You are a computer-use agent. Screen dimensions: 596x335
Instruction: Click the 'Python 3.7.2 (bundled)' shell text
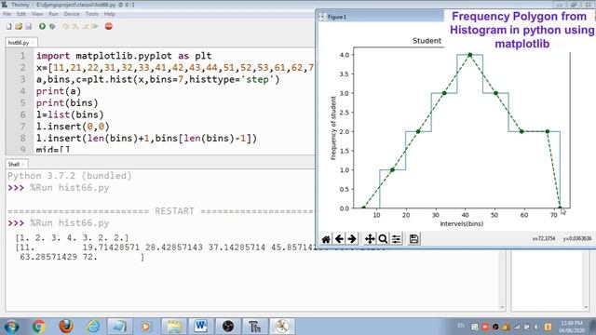click(70, 176)
